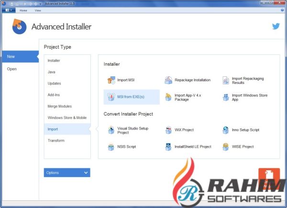Screen dimensions: 287x208
Task: Click the orange Create Project button
Action: (x=269, y=178)
